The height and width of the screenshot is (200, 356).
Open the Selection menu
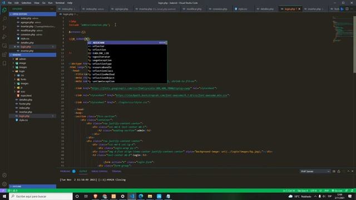pyautogui.click(x=26, y=3)
